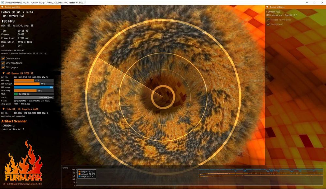
Task: Click the AMD PCI IDs DEV:1002-731F row
Action: point(24,77)
